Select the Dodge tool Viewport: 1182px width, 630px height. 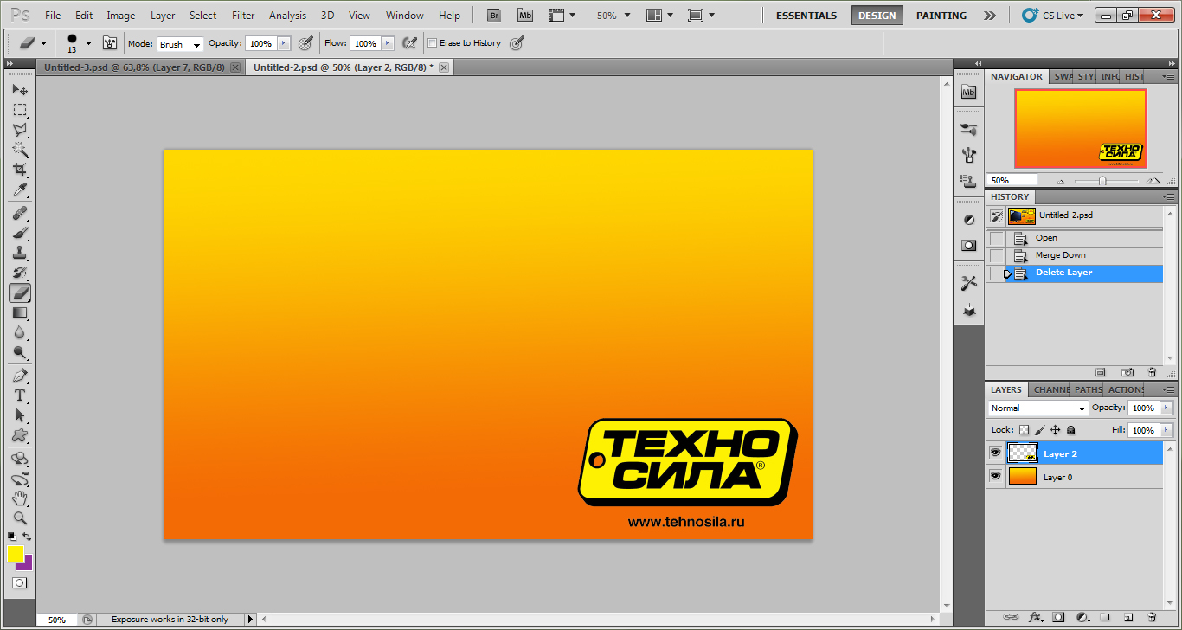coord(19,352)
